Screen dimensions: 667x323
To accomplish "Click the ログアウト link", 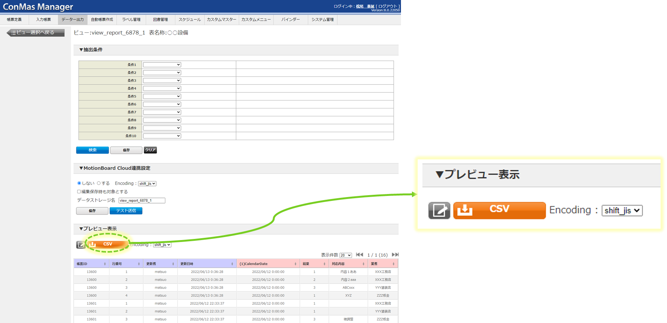I will tap(388, 6).
